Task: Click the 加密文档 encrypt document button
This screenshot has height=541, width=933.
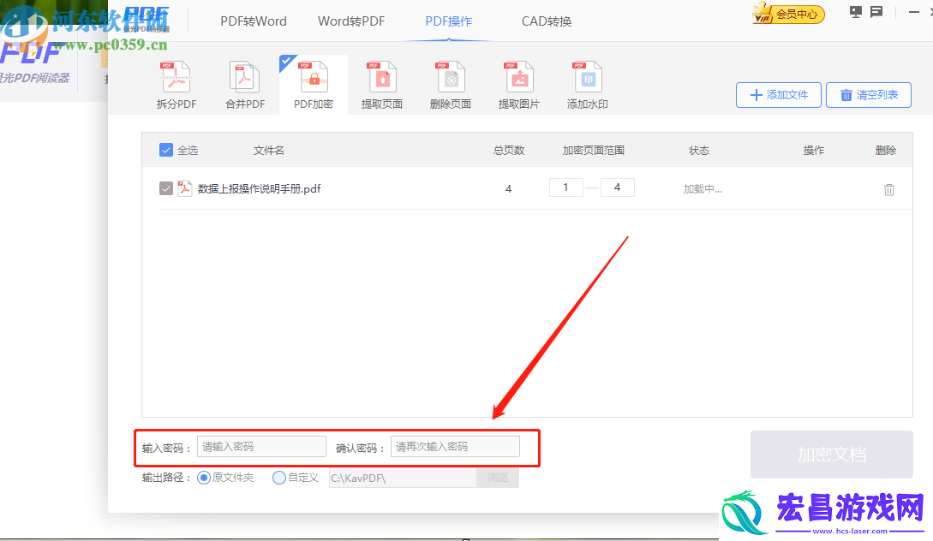Action: [831, 455]
